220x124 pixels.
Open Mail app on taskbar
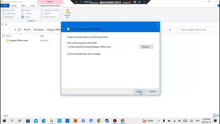tap(36, 121)
